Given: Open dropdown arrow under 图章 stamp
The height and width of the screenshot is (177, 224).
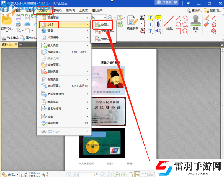Looking at the screenshot, I should pyautogui.click(x=195, y=32).
